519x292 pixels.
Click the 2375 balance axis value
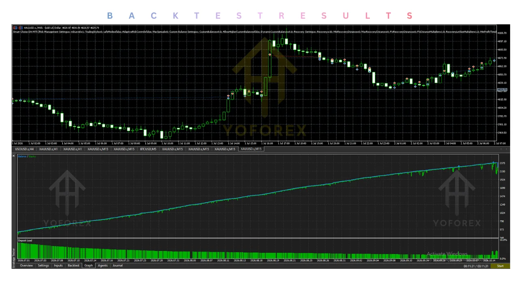[x=502, y=163]
